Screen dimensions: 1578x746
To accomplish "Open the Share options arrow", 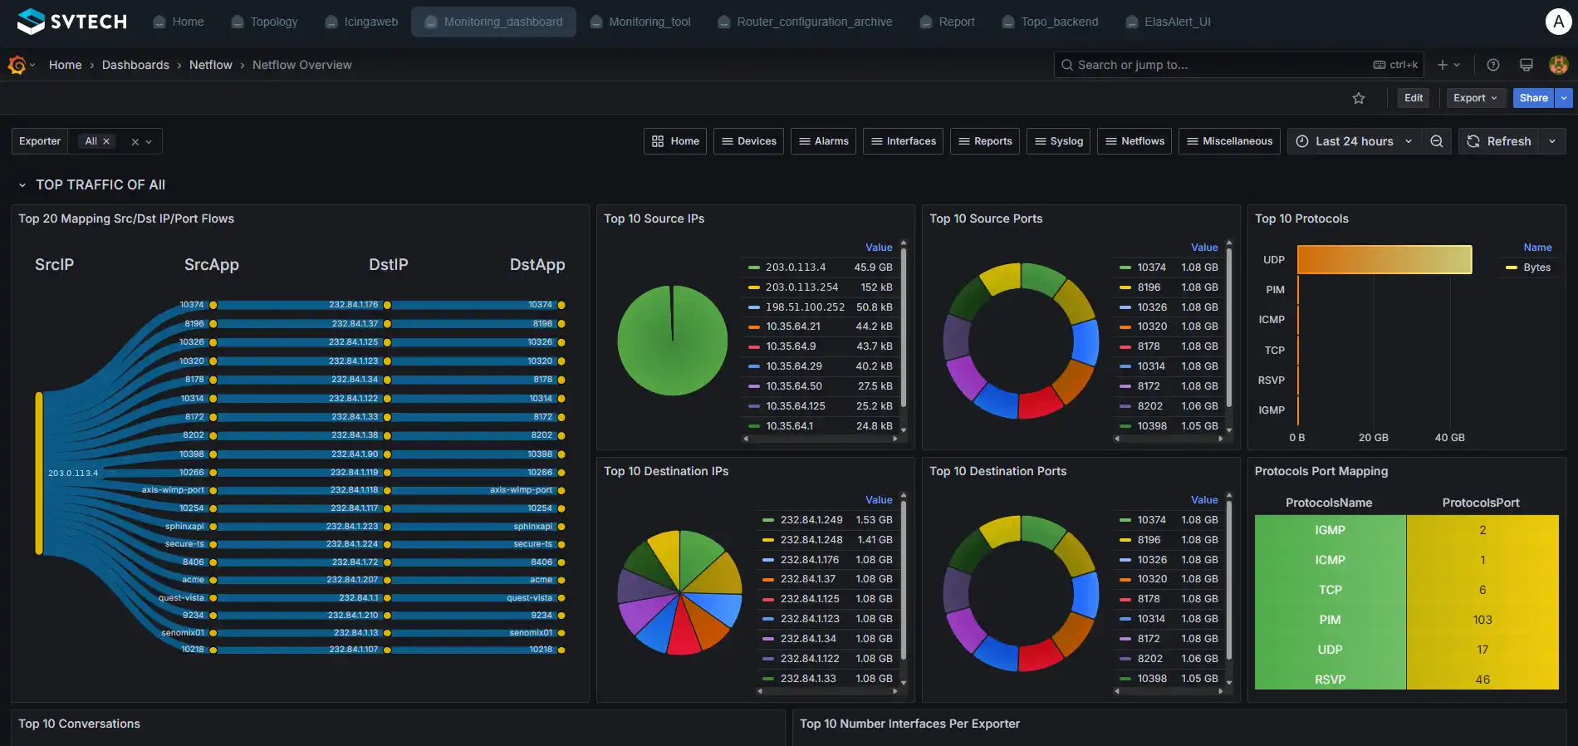I will [x=1564, y=98].
